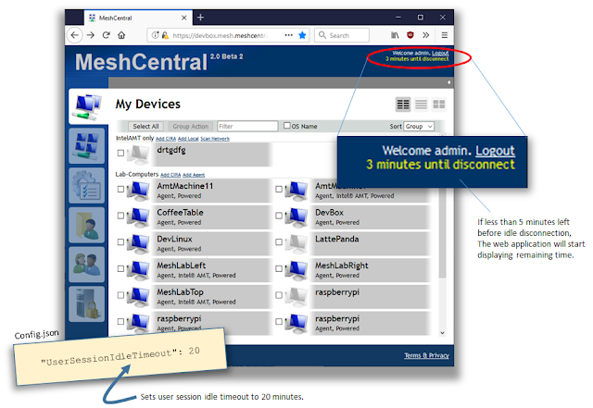The height and width of the screenshot is (408, 593).
Task: Open the My Server sidebar icon with padlock
Action: tap(86, 304)
